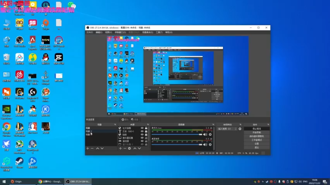330x185 pixels.
Task: Open Steam desktop shortcut
Action: (19, 163)
